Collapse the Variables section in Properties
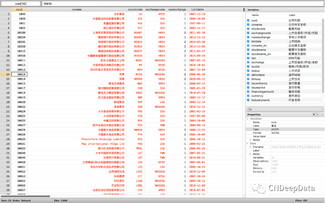The height and width of the screenshot is (203, 325). tap(248, 119)
